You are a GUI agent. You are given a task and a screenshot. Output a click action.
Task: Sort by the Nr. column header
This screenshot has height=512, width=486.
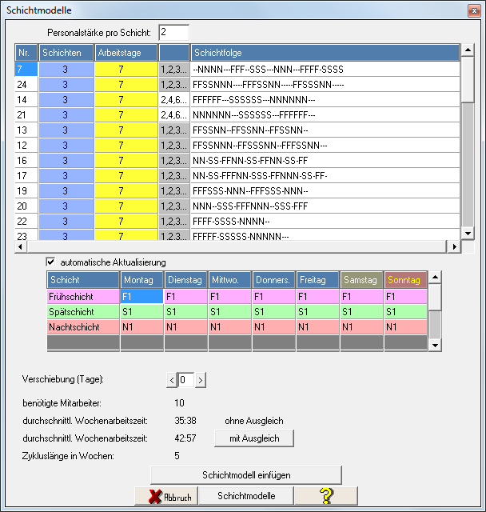tap(26, 53)
